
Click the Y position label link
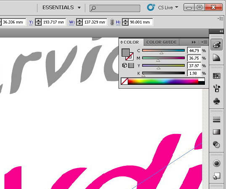coord(31,22)
